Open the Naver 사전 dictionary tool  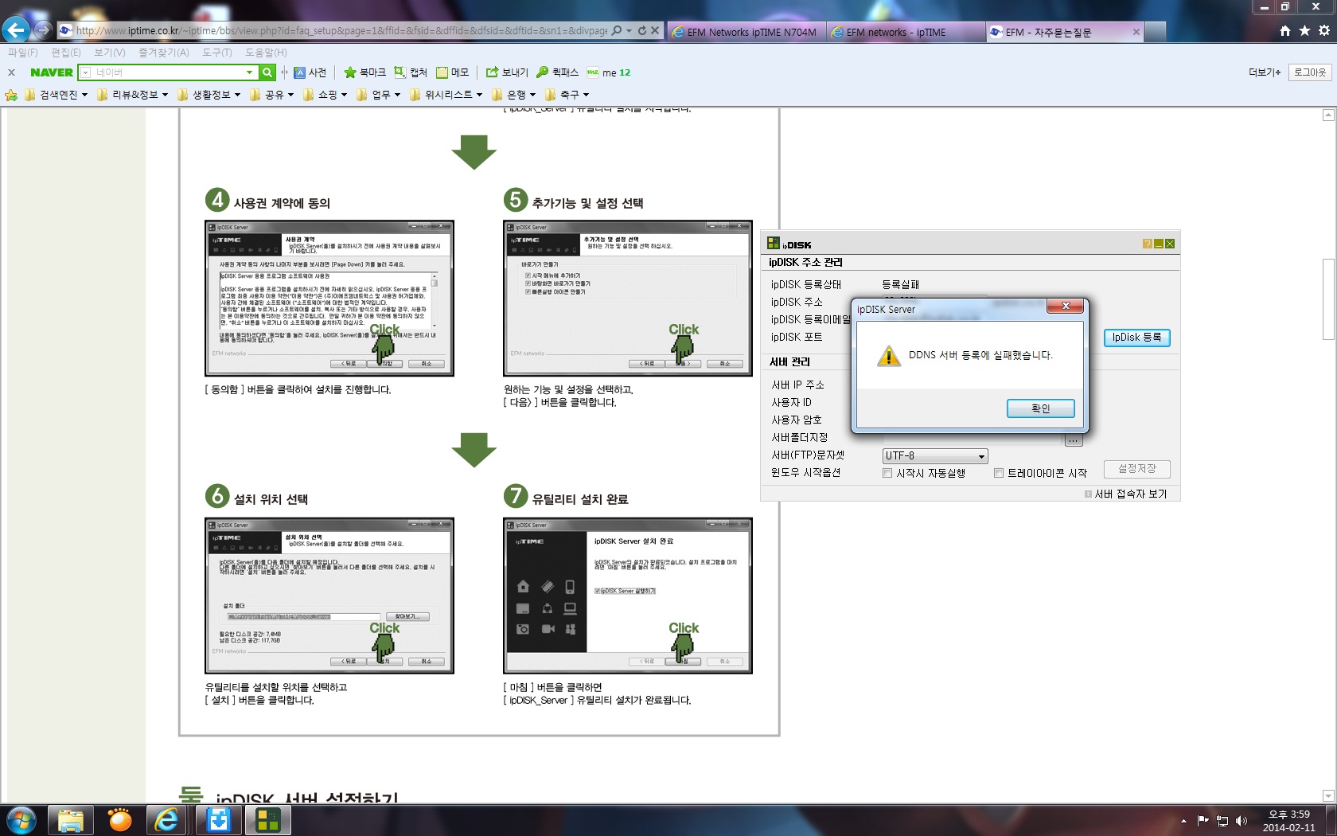pyautogui.click(x=310, y=72)
